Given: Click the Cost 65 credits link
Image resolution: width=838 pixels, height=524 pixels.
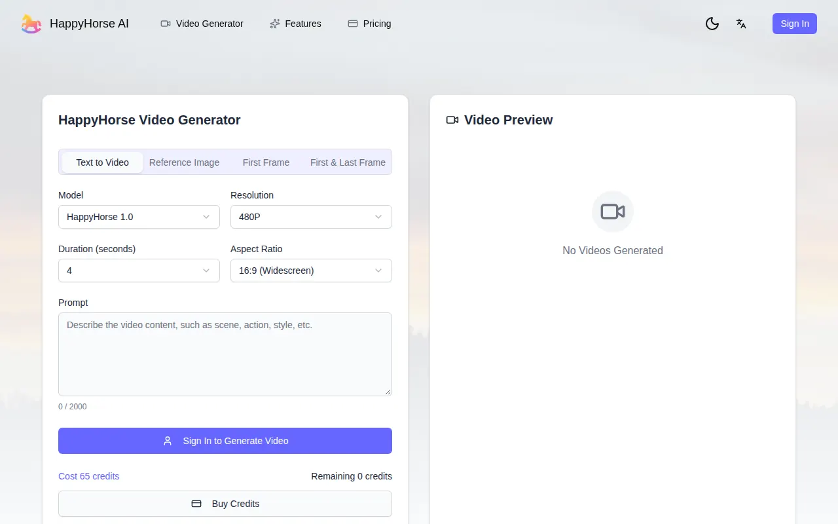Looking at the screenshot, I should pos(89,476).
